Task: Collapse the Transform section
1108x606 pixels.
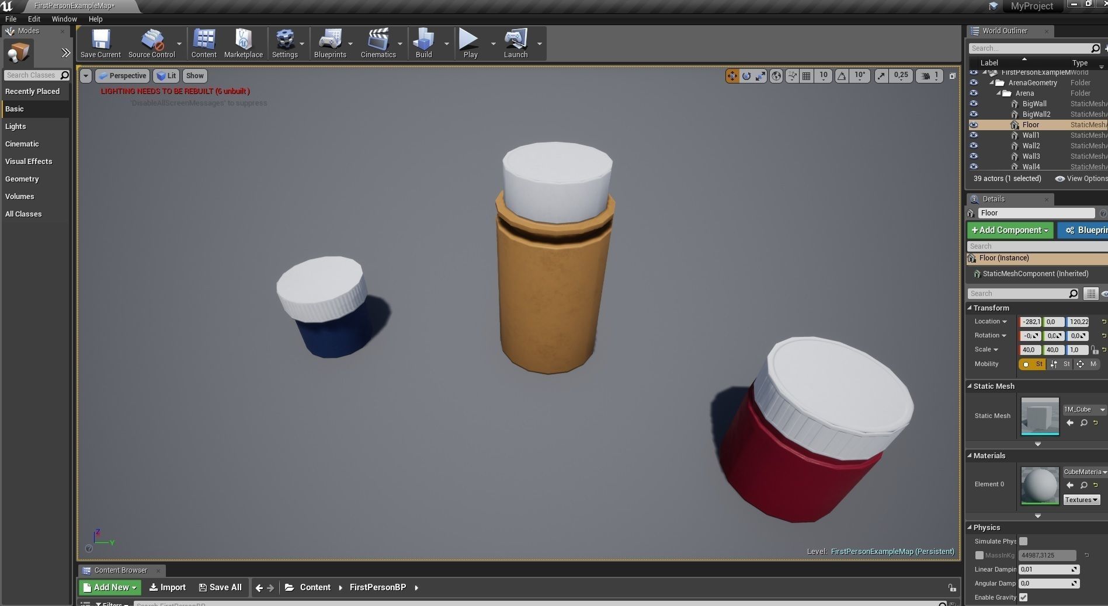Action: 970,308
